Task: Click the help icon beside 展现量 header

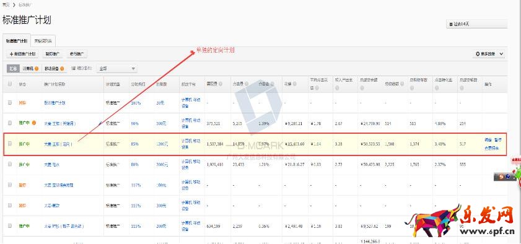Action: 221,84
